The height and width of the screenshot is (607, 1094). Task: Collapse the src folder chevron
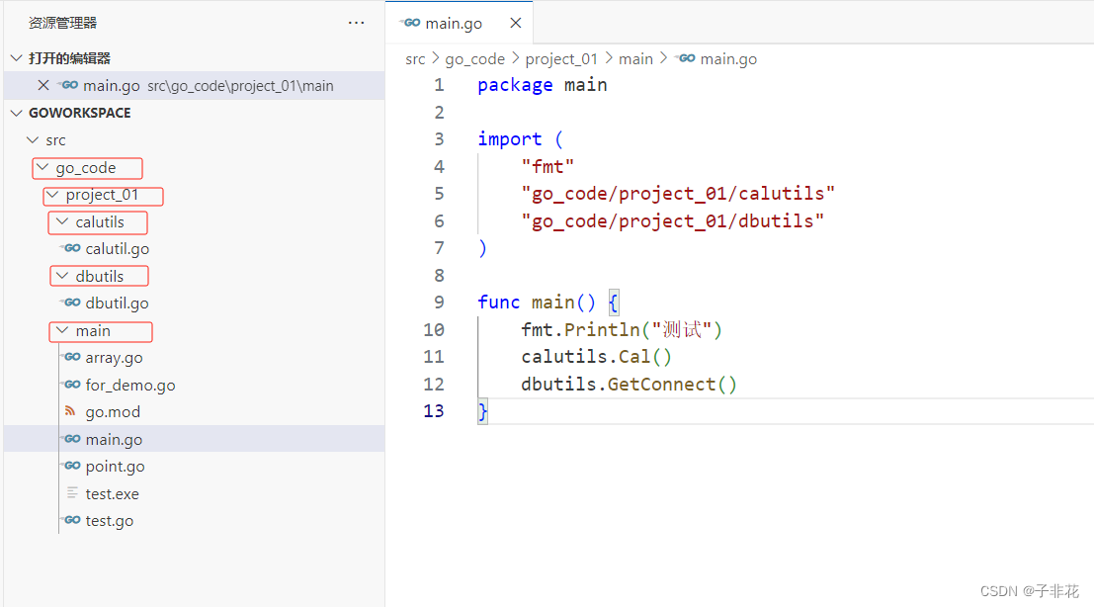point(32,139)
